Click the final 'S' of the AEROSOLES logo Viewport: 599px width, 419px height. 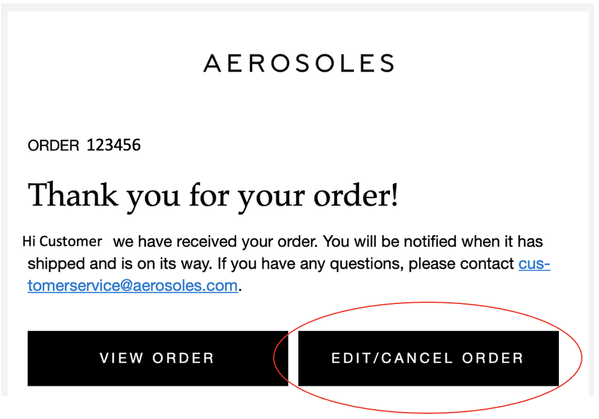tap(388, 63)
